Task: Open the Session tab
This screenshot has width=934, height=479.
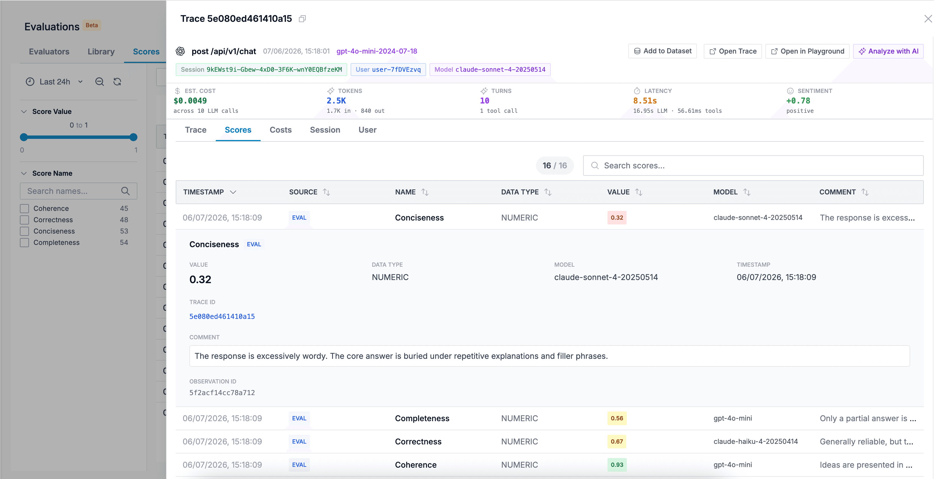Action: click(325, 130)
